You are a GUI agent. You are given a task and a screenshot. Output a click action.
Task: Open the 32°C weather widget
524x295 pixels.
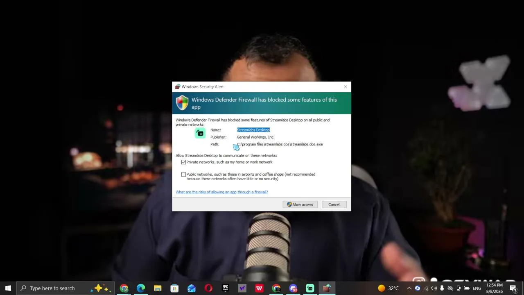[388, 288]
